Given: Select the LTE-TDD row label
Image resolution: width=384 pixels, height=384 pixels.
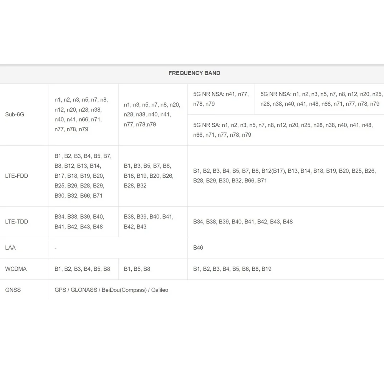Looking at the screenshot, I should (17, 222).
